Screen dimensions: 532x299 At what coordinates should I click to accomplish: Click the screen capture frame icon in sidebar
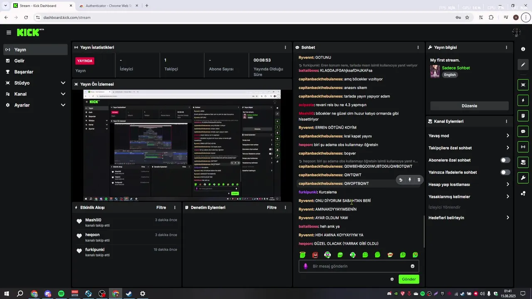pos(523,85)
